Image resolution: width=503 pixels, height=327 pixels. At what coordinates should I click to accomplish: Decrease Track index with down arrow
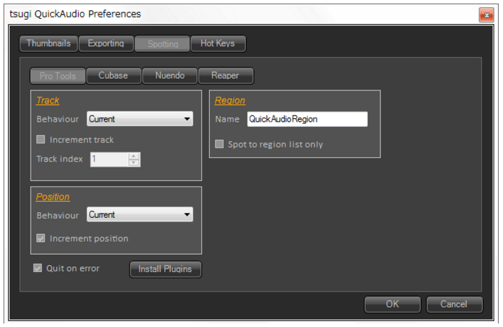point(134,163)
